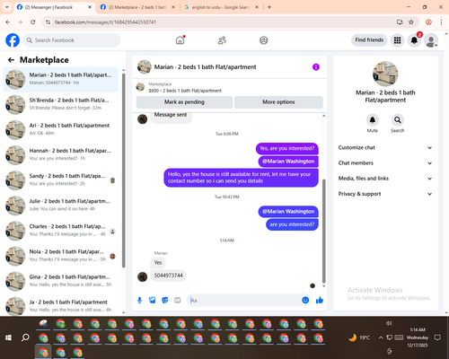The height and width of the screenshot is (359, 449).
Task: Open the Facebook menu grid icon
Action: click(397, 40)
